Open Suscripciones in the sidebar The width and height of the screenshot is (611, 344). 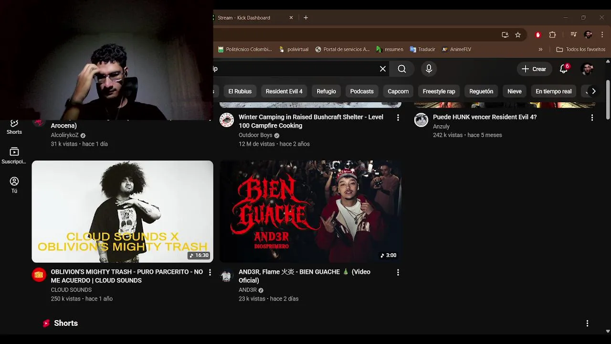tap(14, 156)
